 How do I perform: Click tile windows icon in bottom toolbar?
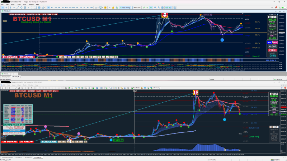pos(83,88)
